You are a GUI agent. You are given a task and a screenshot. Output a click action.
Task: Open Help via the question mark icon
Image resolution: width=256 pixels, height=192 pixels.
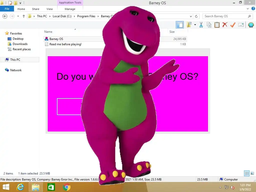click(x=253, y=9)
